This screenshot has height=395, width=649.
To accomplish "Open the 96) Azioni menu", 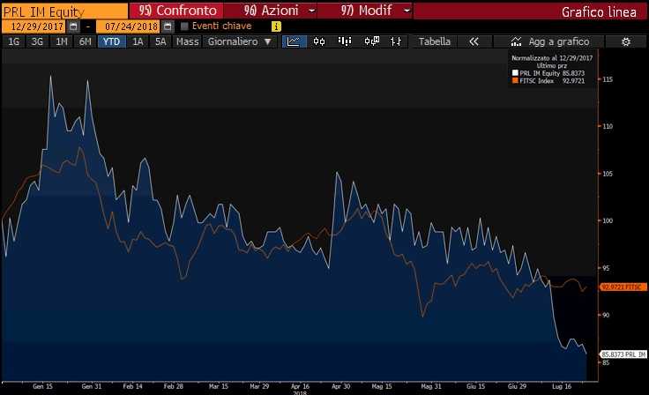I will [x=271, y=11].
